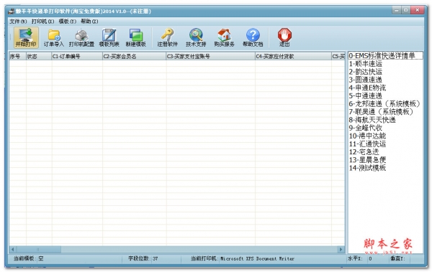Click the red 退出 exit icon
The width and height of the screenshot is (432, 272).
pyautogui.click(x=284, y=37)
